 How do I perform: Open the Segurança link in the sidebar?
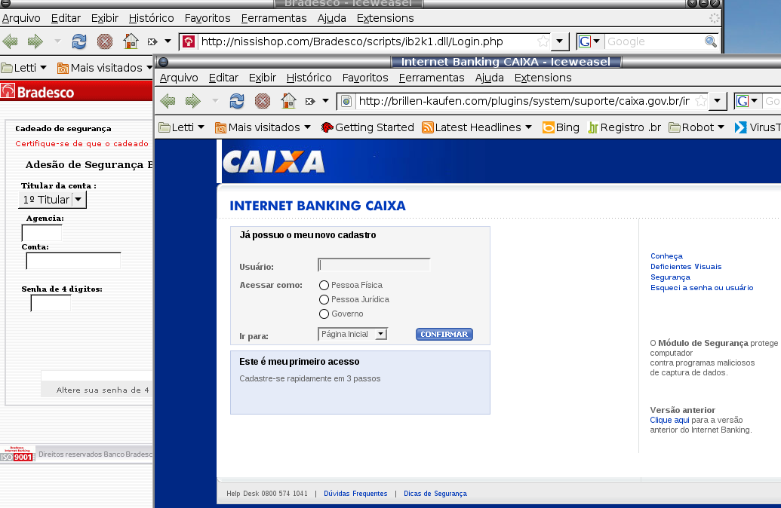pyautogui.click(x=670, y=277)
